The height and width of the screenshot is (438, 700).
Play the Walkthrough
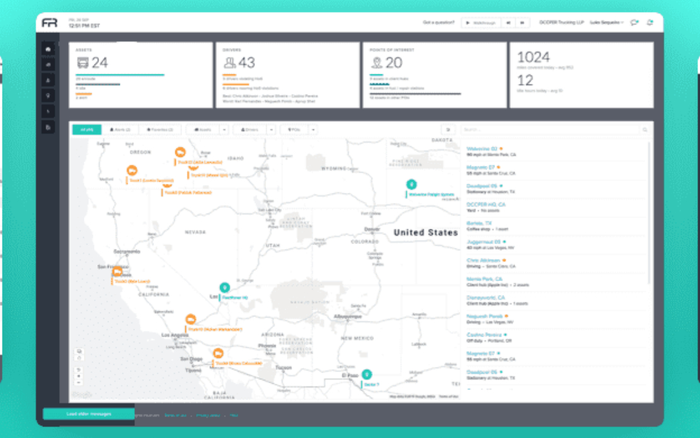[x=481, y=23]
